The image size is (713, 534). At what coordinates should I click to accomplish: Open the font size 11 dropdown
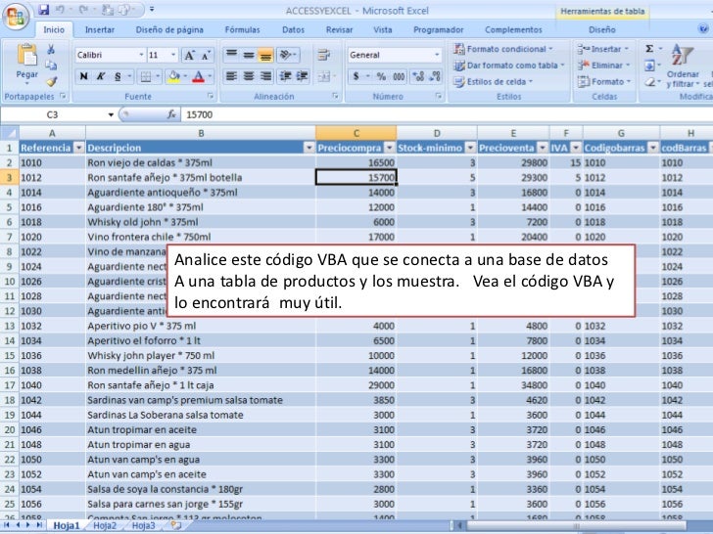click(x=173, y=55)
